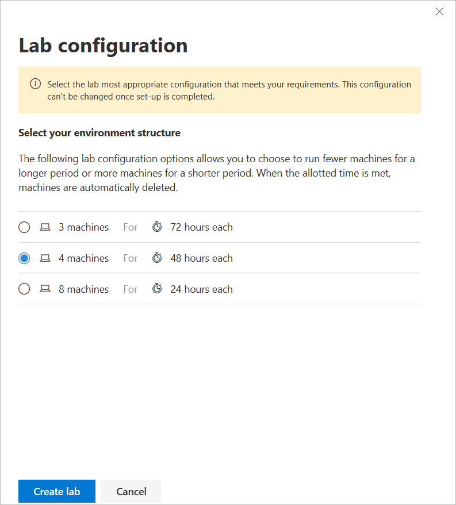This screenshot has width=456, height=505.
Task: Click the yellow configuration warning message
Action: pyautogui.click(x=229, y=90)
